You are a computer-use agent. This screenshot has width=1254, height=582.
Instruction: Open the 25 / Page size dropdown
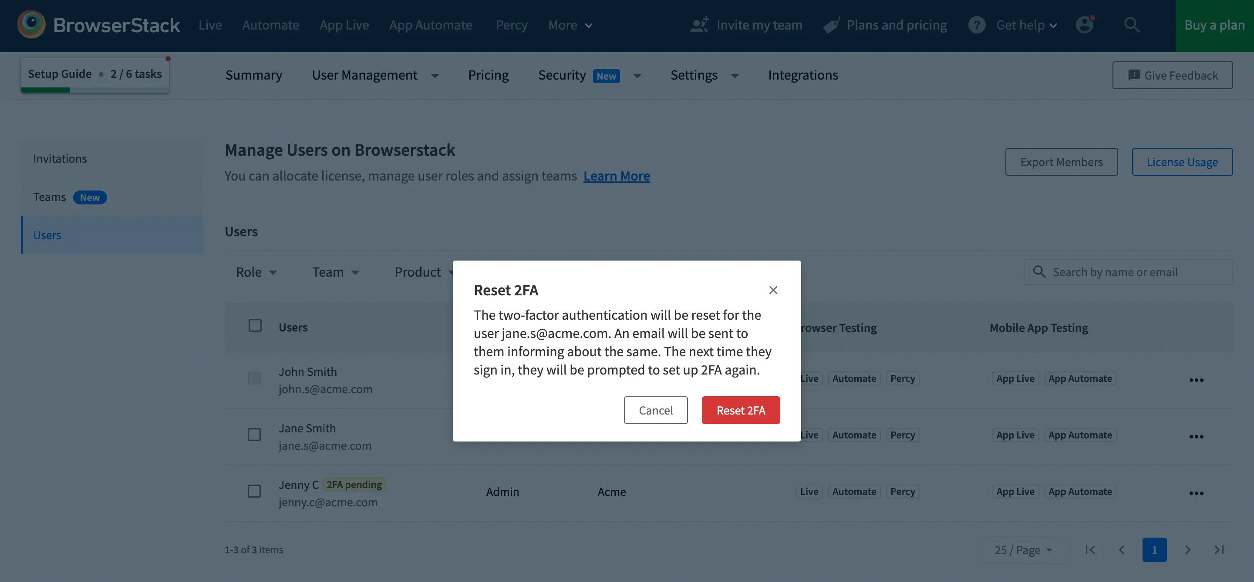pyautogui.click(x=1023, y=550)
